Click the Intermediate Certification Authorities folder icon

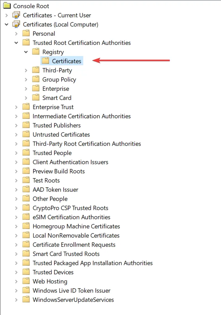coord(26,116)
